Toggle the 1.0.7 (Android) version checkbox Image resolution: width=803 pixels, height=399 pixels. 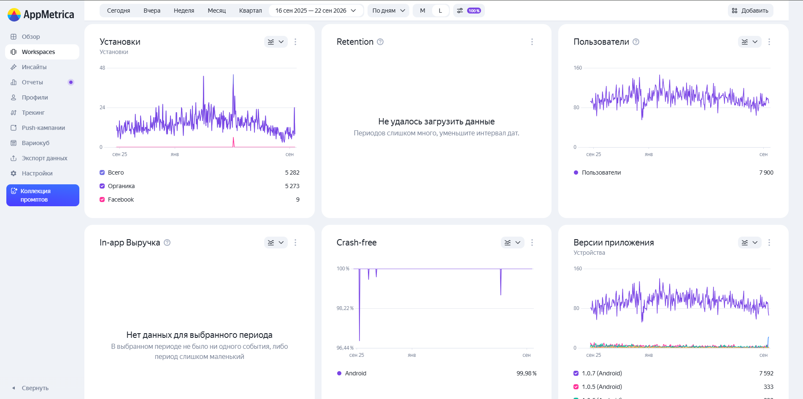point(576,373)
